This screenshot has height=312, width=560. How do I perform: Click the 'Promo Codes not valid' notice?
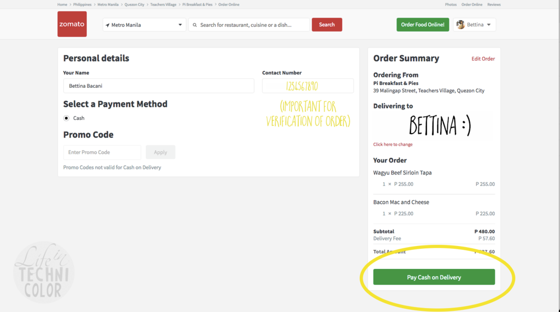click(x=112, y=167)
